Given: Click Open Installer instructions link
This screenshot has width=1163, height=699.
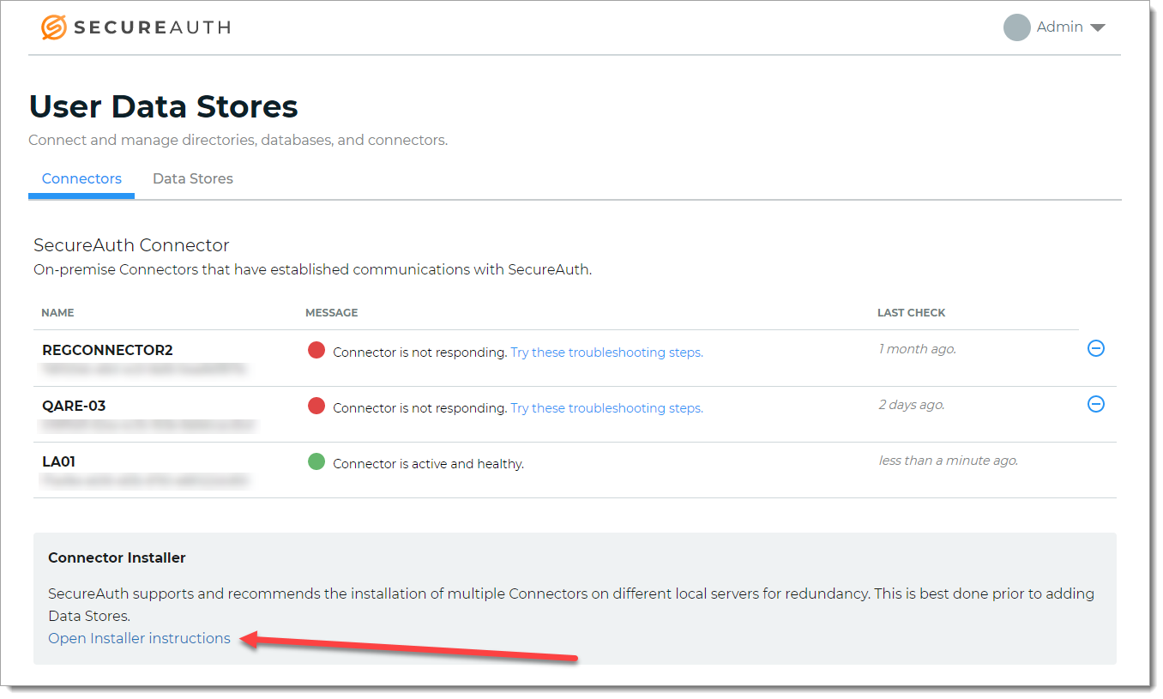Looking at the screenshot, I should (x=139, y=638).
